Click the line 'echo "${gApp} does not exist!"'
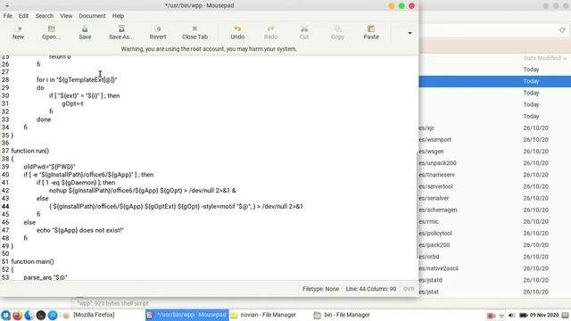 pyautogui.click(x=80, y=230)
